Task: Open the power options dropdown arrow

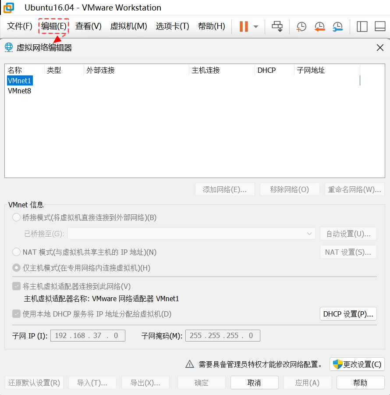Action: click(256, 26)
